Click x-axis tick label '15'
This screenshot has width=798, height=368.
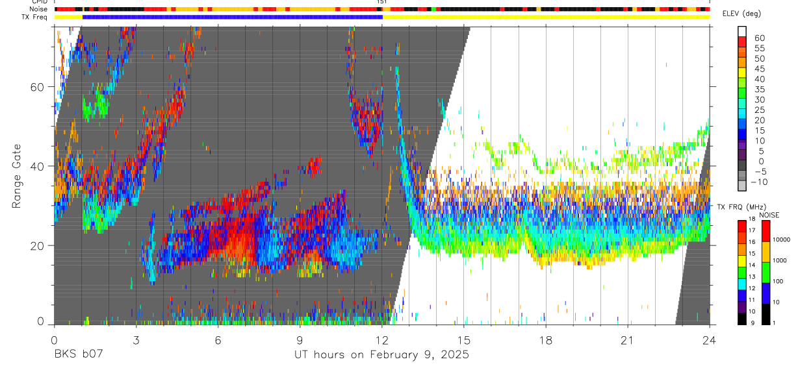click(464, 339)
